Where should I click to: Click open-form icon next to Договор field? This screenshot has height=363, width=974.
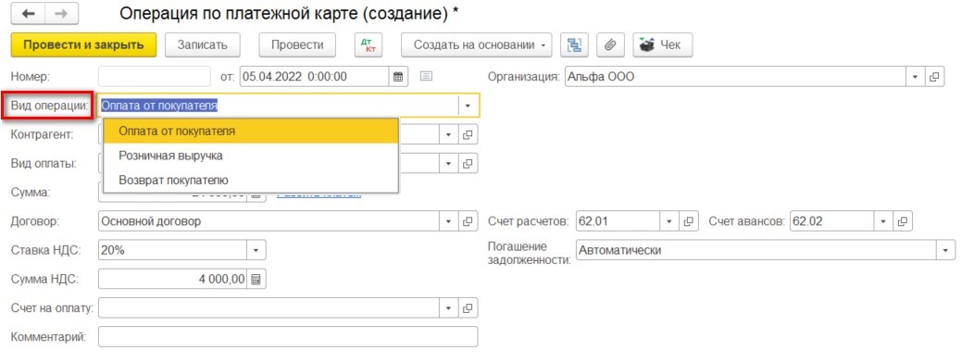(x=468, y=220)
